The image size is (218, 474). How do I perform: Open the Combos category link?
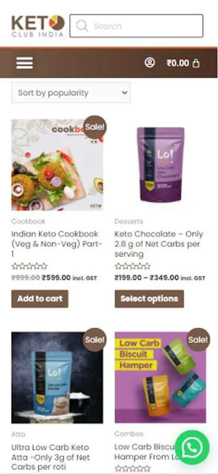point(129,434)
